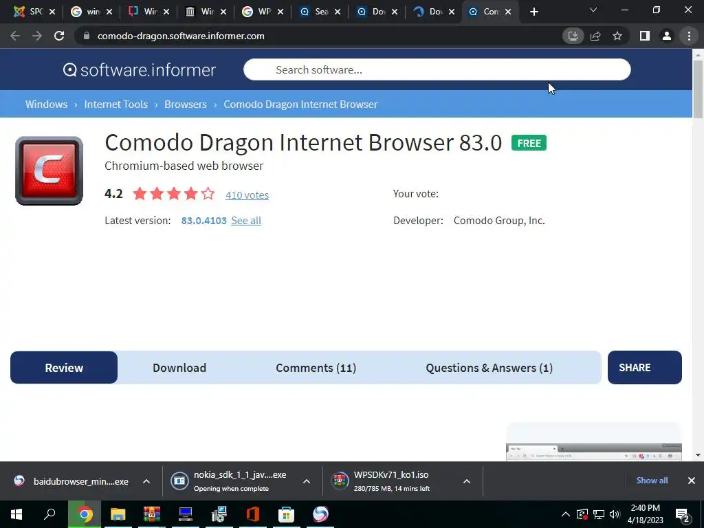Open the browser screenshot thumbnail
704x528 pixels.
(x=593, y=451)
